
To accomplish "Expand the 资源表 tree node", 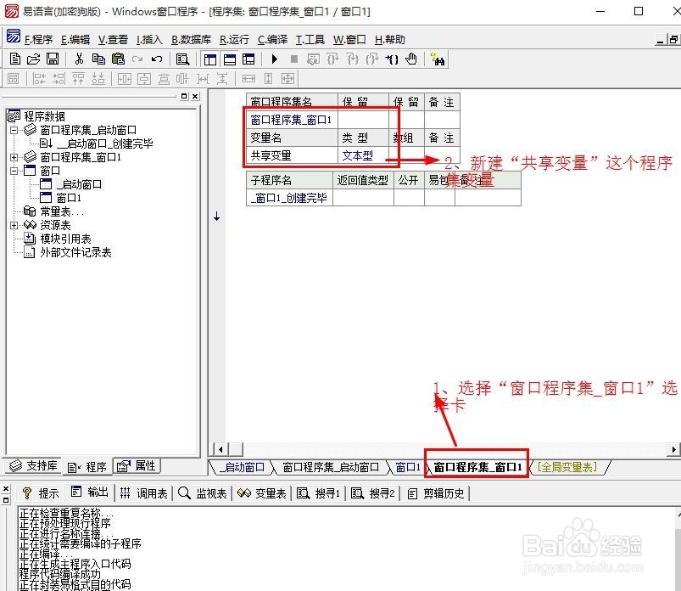I will click(14, 225).
